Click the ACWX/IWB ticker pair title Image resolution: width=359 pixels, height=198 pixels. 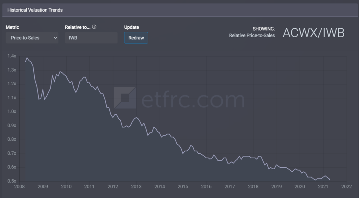click(313, 33)
